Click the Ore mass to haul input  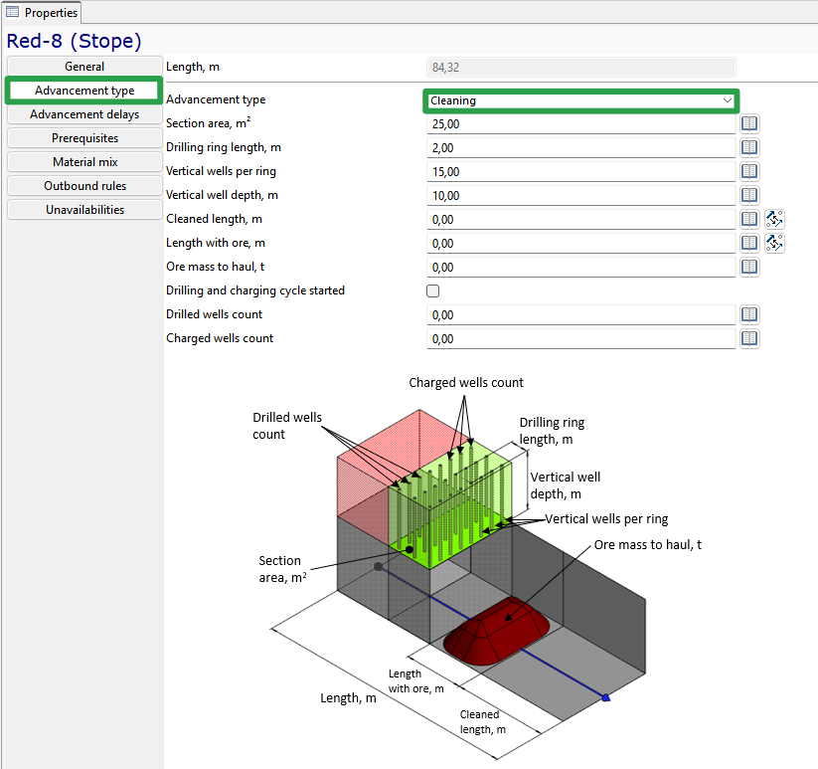coord(581,268)
